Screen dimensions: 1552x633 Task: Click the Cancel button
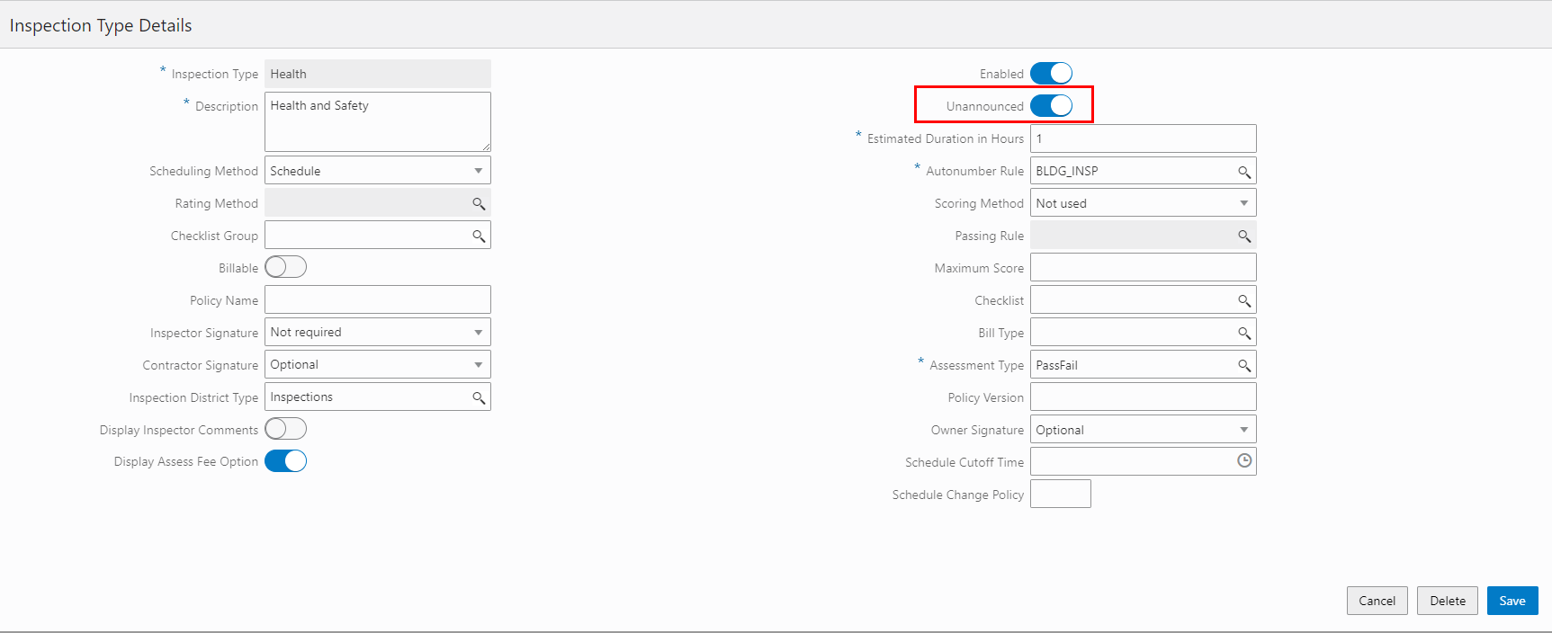[x=1377, y=601]
